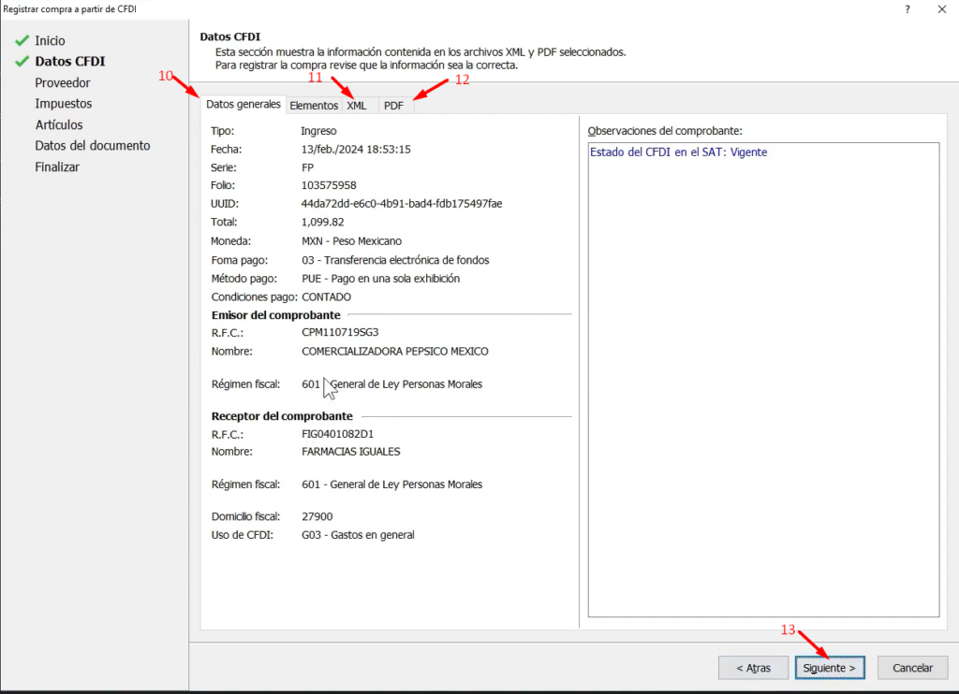Click the Cancelar button
Screen dimensions: 959x694
[x=912, y=668]
